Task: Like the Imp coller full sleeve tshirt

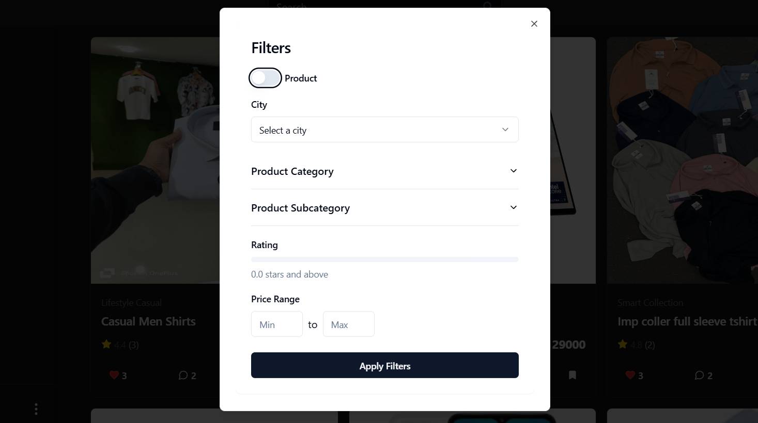Action: 630,375
